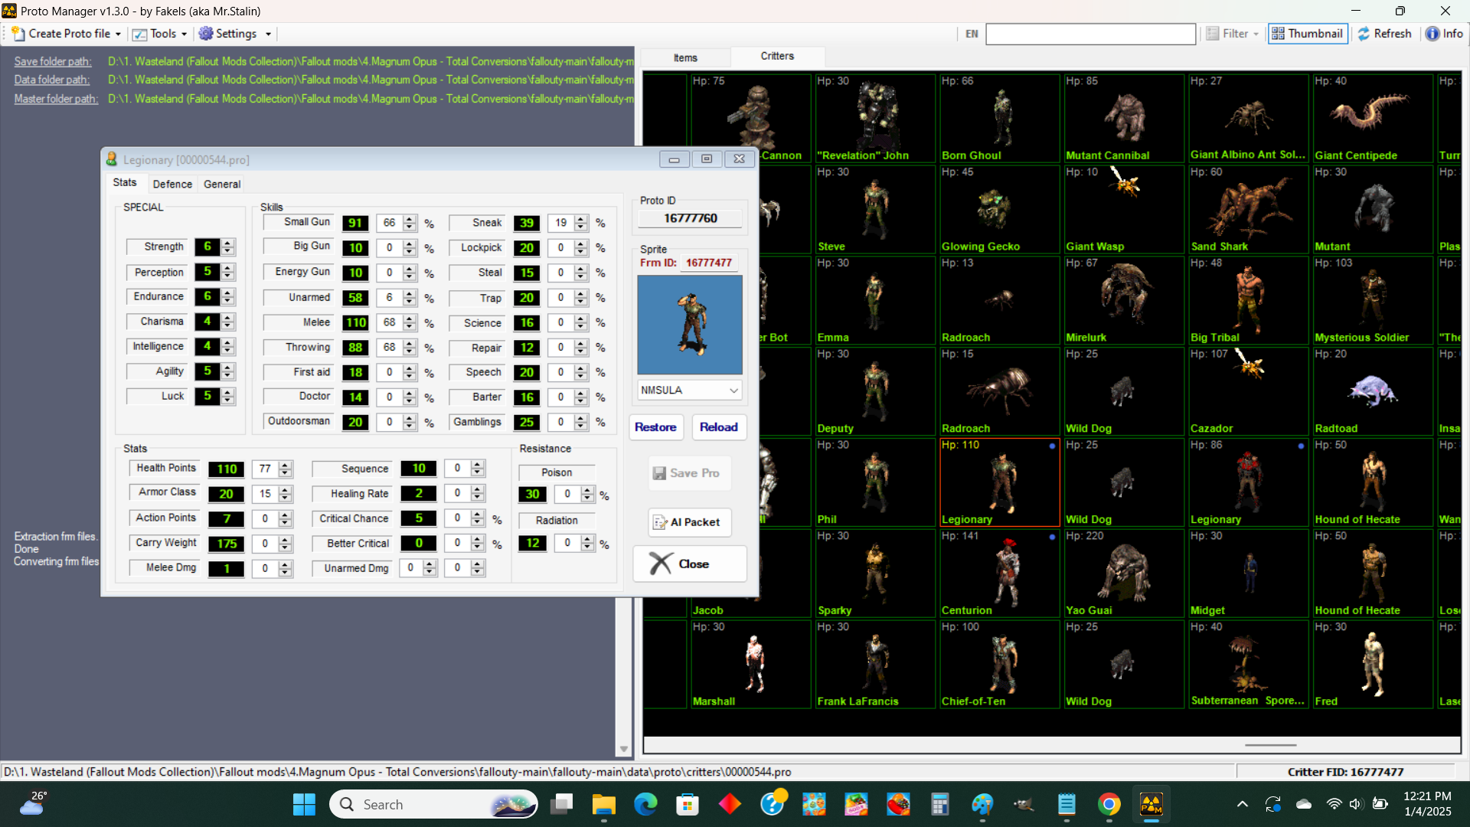Open the Defence tab in Legionary window
Image resolution: width=1470 pixels, height=827 pixels.
172,184
